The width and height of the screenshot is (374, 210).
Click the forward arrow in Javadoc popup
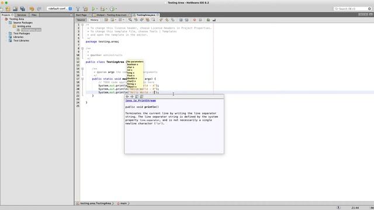click(x=132, y=96)
